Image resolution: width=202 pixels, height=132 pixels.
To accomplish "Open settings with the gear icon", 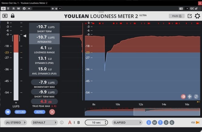I will pyautogui.click(x=197, y=16).
